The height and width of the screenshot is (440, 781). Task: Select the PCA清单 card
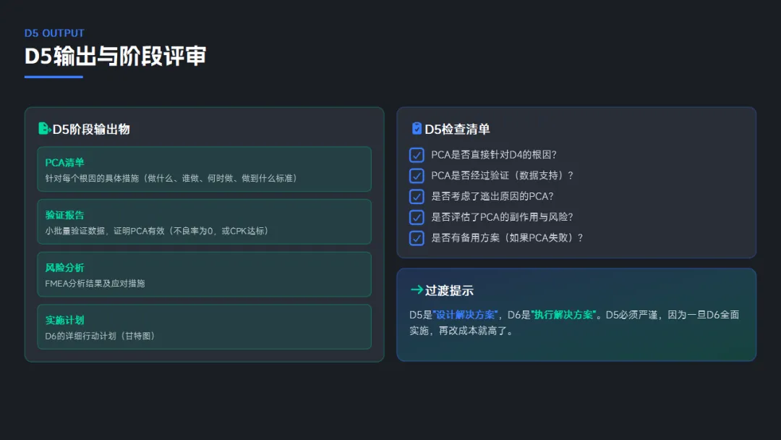pos(204,169)
